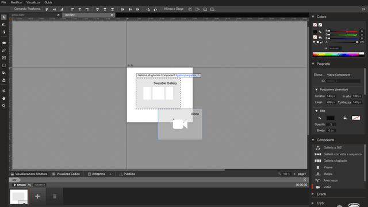The height and width of the screenshot is (207, 368).
Task: Click the Mappa component icon
Action: (x=318, y=174)
